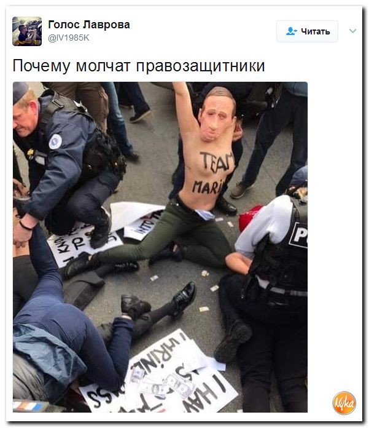Click the person-plus follow icon
369x428 pixels.
point(291,31)
